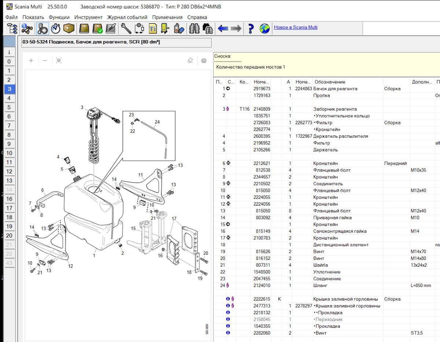Open the tree structure view toolbar icon

point(12,28)
